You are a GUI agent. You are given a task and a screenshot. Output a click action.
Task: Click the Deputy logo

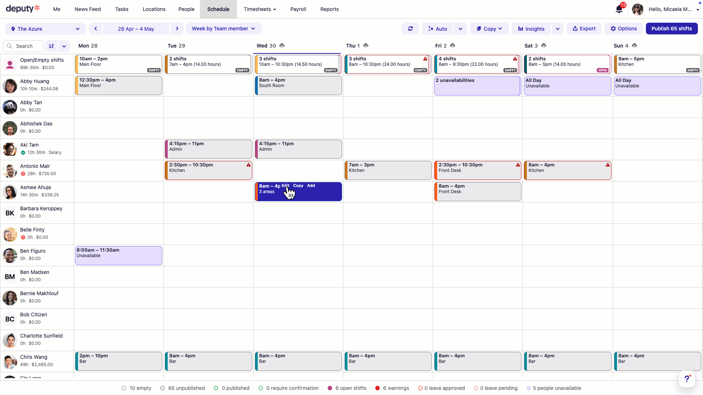tap(23, 9)
